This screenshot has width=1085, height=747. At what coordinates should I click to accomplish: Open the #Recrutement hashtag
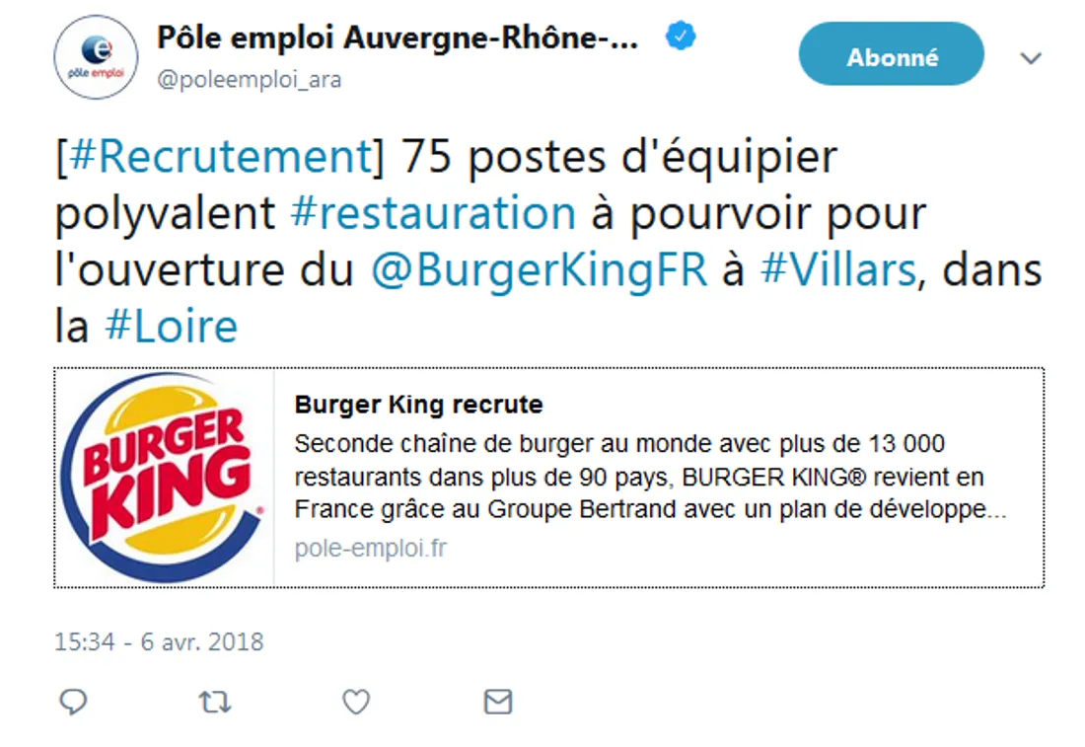(221, 157)
